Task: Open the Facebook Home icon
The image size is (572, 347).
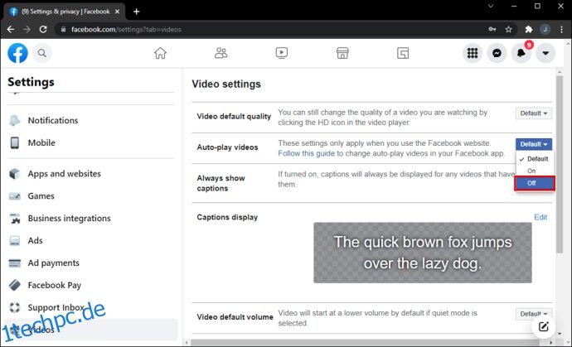Action: [160, 53]
